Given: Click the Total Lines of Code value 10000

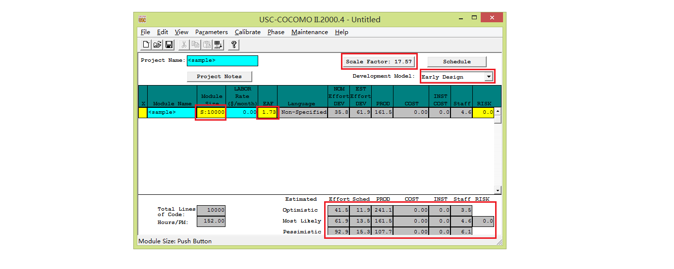Looking at the screenshot, I should click(x=211, y=210).
